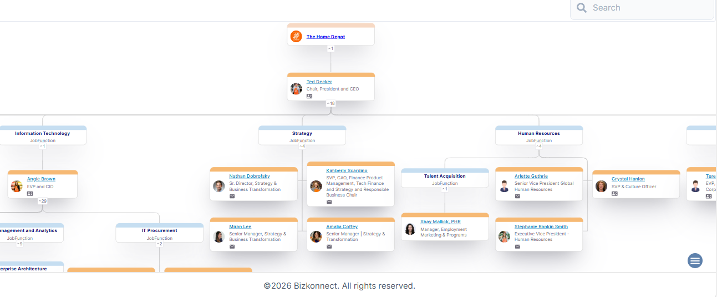This screenshot has width=717, height=297.
Task: Select the IT Procurement job function box
Action: (160, 233)
